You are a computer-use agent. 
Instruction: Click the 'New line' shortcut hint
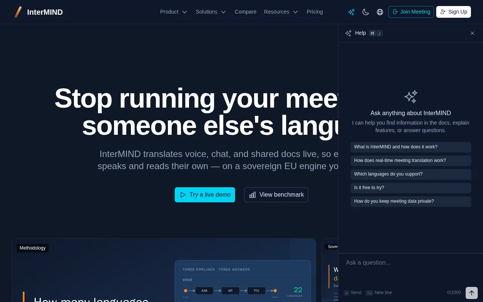click(x=379, y=293)
